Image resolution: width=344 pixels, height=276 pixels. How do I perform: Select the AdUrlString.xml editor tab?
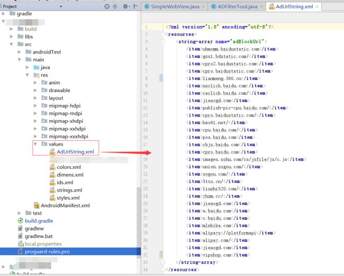(x=294, y=6)
